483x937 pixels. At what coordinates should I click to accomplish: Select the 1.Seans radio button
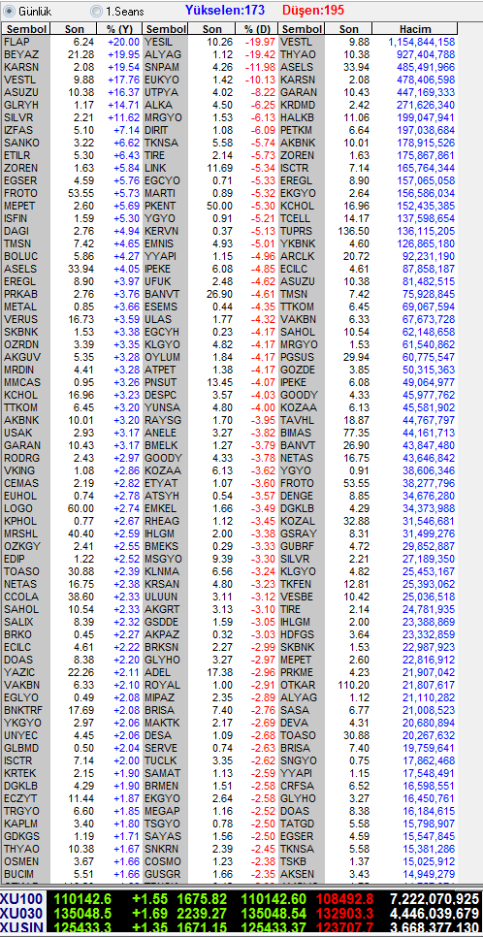[96, 11]
